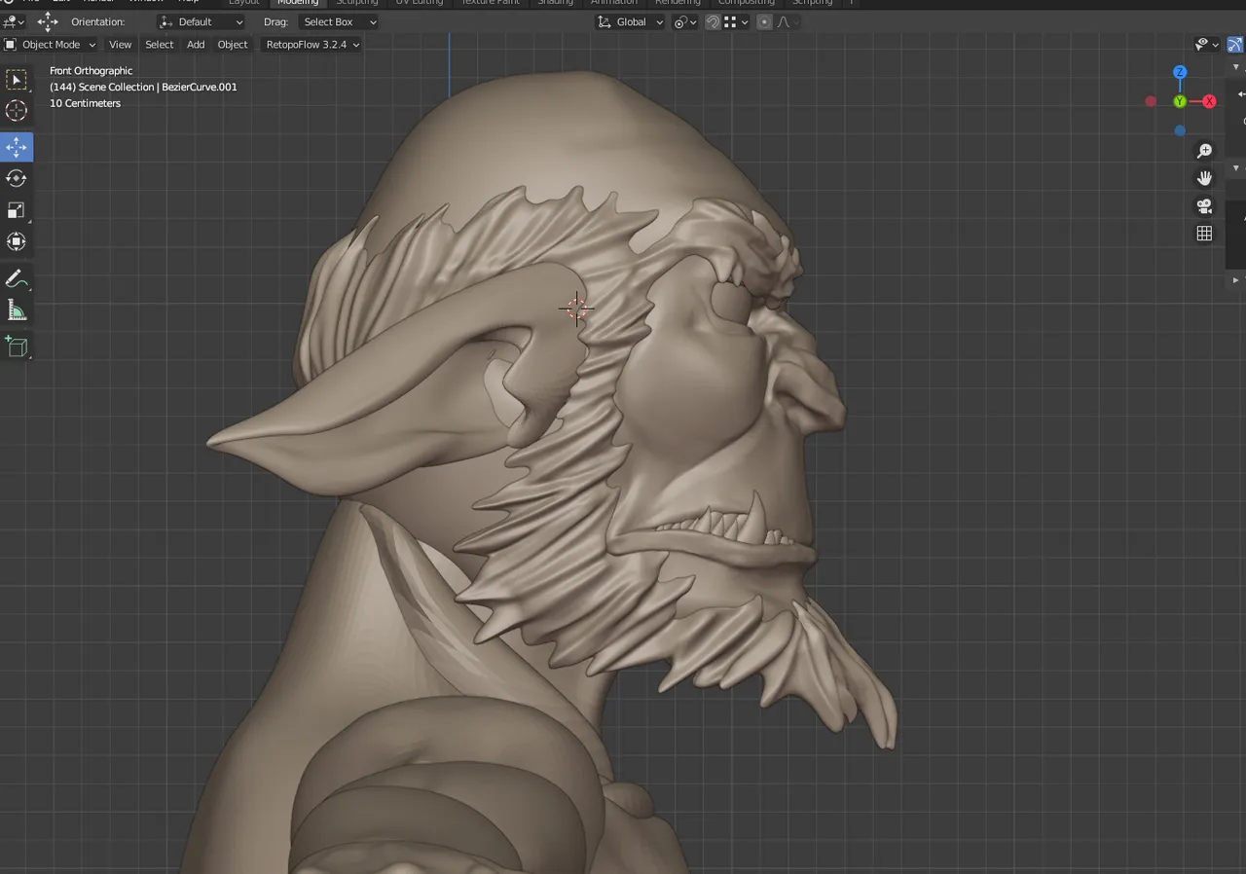Switch to the Sculpting workspace tab
The height and width of the screenshot is (874, 1246).
(357, 3)
